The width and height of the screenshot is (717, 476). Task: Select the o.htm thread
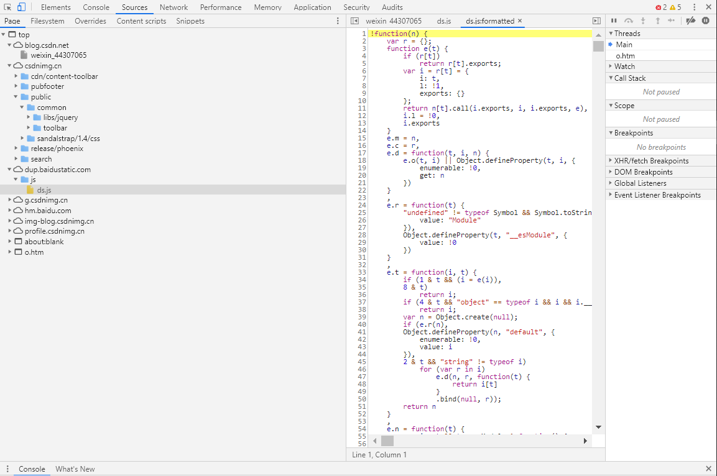point(661,56)
